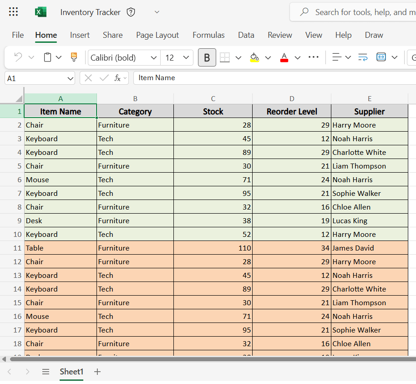Open the fill color dropdown arrow
This screenshot has height=384, width=416.
point(268,57)
